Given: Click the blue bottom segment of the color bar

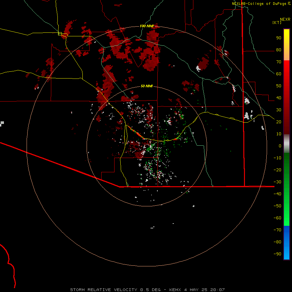Looking at the screenshot, I should (x=286, y=243).
